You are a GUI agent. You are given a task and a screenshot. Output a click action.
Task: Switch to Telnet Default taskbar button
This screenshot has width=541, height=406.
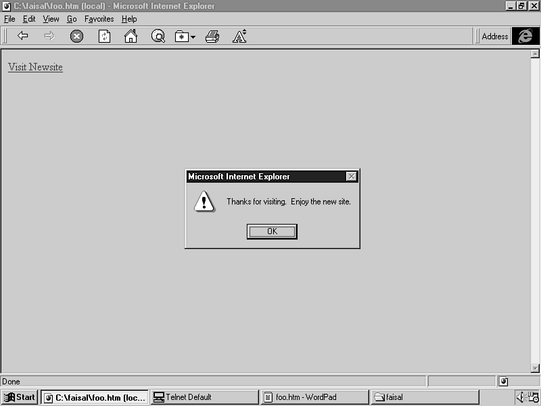click(x=205, y=397)
